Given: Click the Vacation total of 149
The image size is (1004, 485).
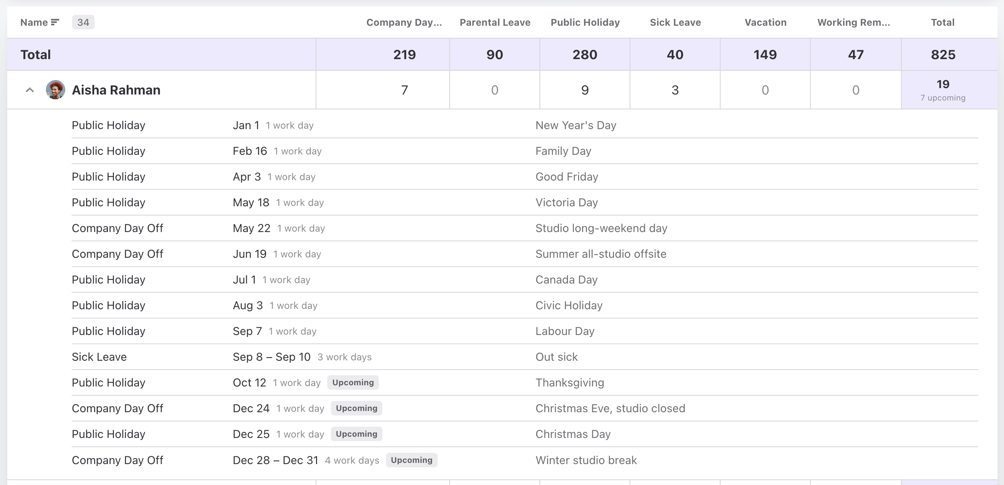Looking at the screenshot, I should (765, 55).
